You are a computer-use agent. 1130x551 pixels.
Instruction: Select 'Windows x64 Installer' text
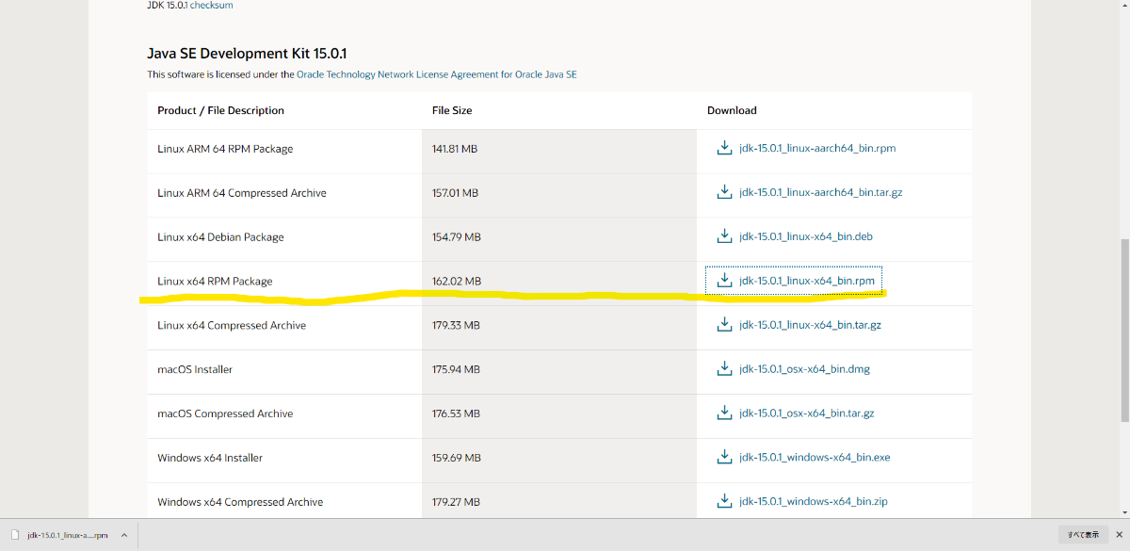[210, 459]
